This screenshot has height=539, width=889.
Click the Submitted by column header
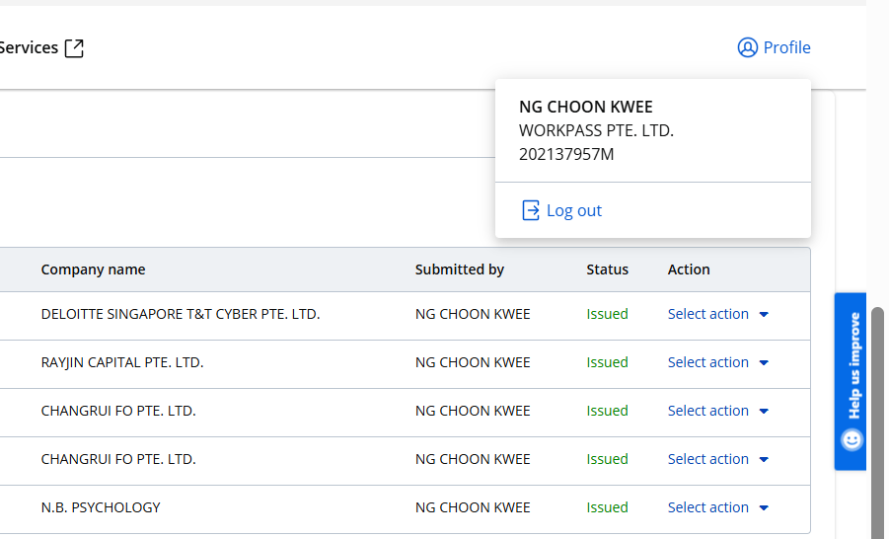coord(459,269)
